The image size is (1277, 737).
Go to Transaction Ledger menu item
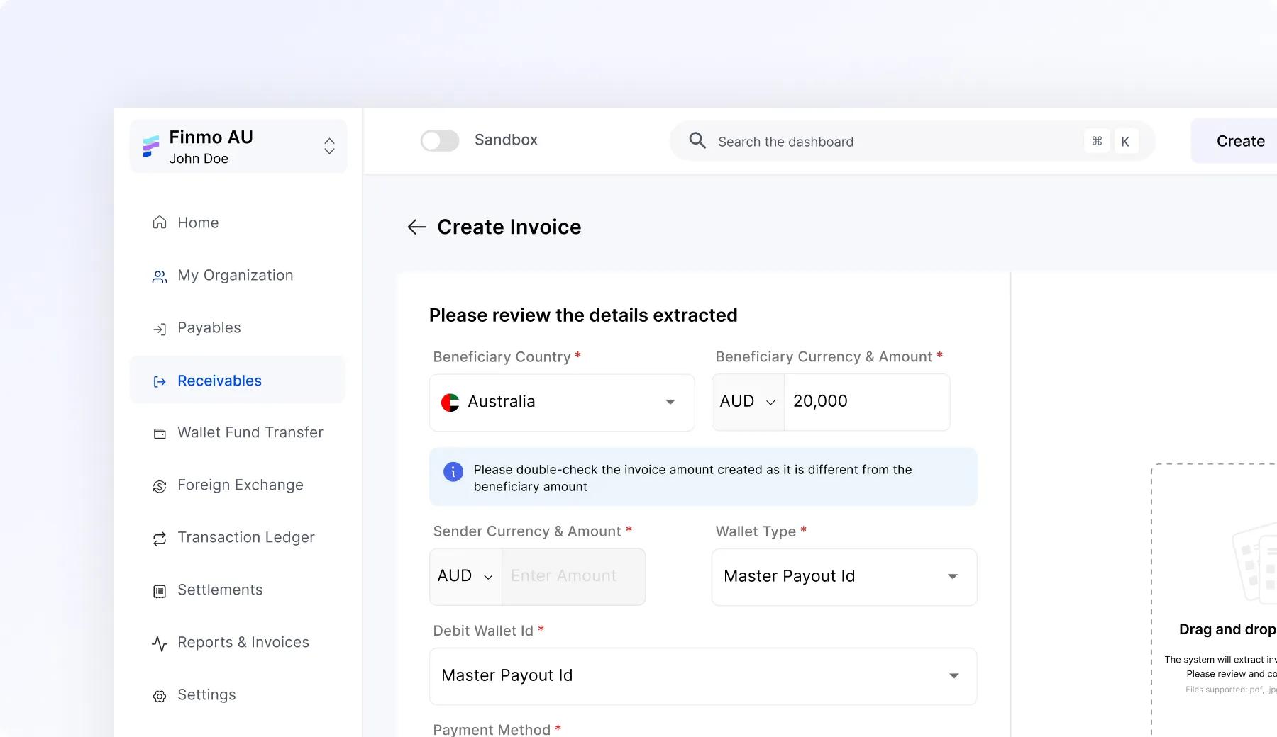(245, 538)
